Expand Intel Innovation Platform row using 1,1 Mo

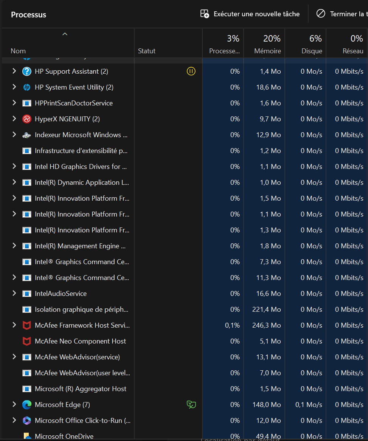[14, 214]
